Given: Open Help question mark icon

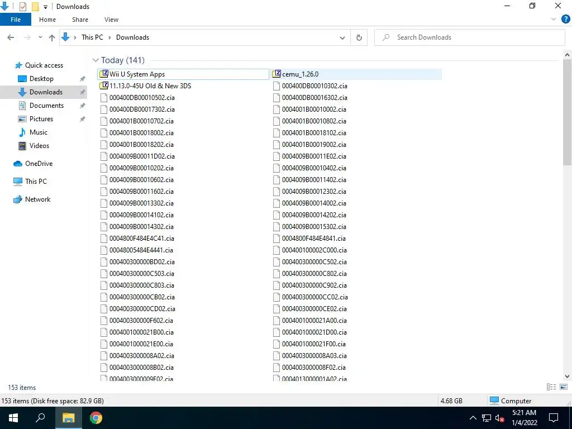Looking at the screenshot, I should (565, 20).
